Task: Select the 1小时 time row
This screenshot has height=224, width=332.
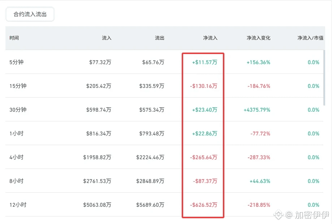Action: point(164,133)
